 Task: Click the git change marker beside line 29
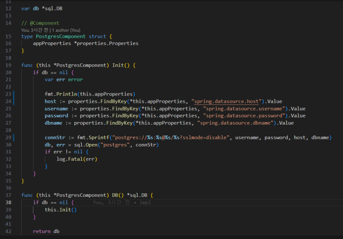(14, 137)
